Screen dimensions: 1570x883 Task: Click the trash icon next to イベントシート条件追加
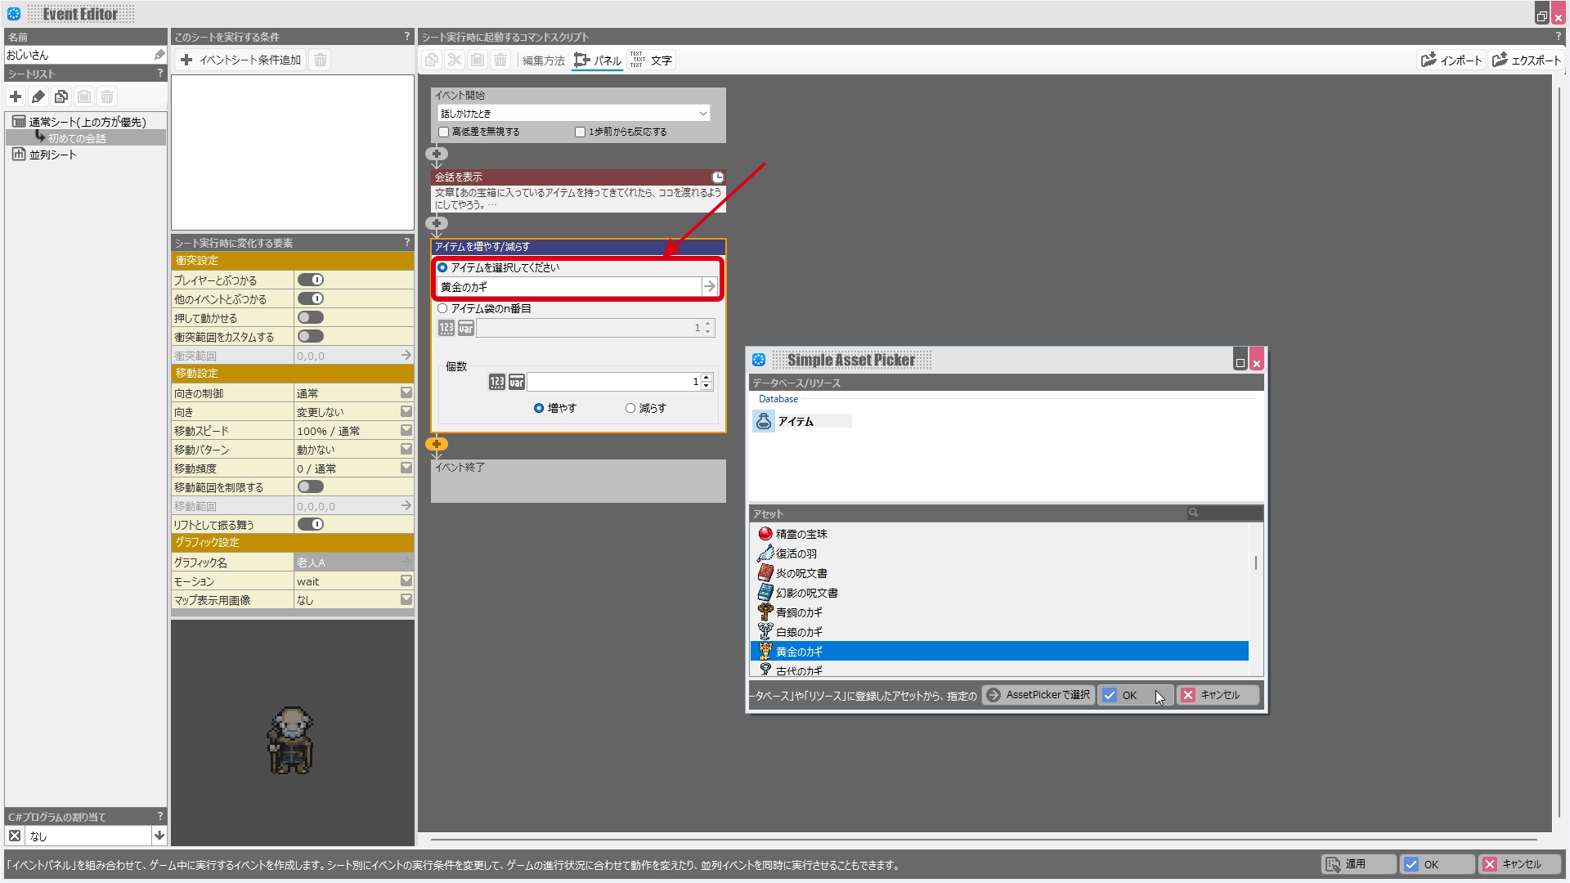(321, 60)
